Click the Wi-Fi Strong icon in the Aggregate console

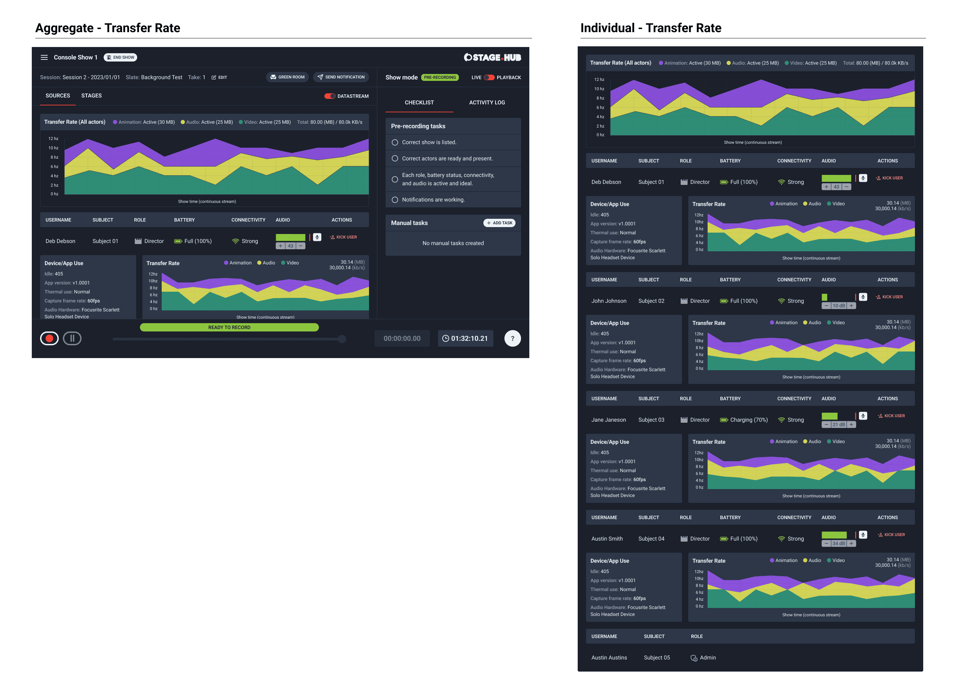(x=235, y=241)
